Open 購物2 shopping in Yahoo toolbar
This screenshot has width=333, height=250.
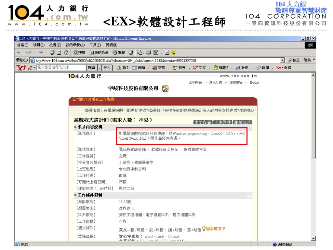point(221,68)
